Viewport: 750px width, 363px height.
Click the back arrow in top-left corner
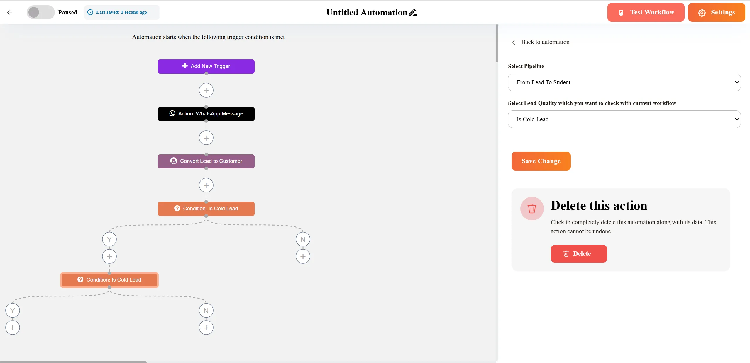coord(10,13)
